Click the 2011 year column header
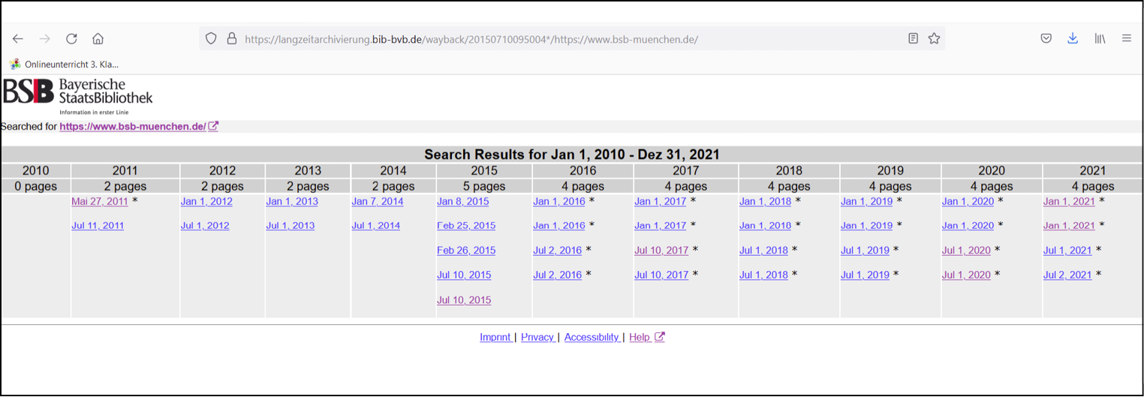This screenshot has height=397, width=1144. tap(125, 170)
